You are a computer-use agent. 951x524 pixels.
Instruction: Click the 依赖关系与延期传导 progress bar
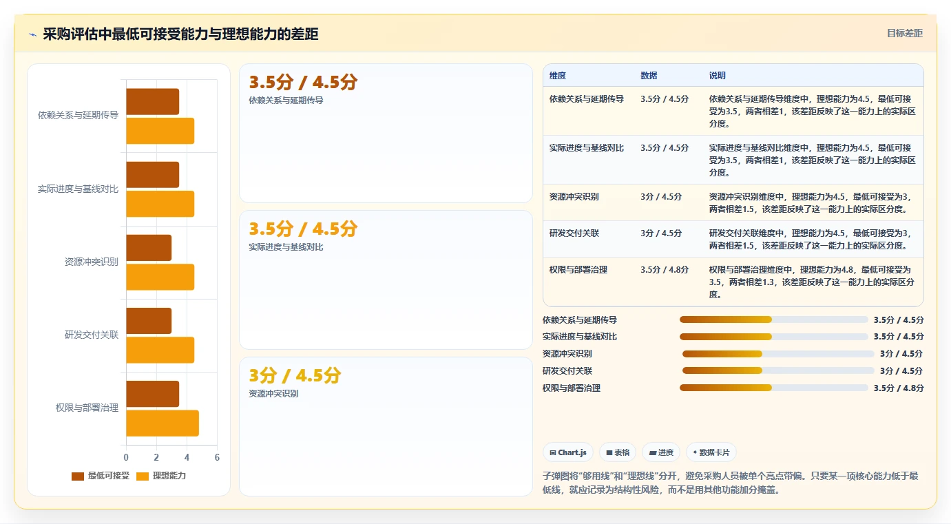coord(773,319)
